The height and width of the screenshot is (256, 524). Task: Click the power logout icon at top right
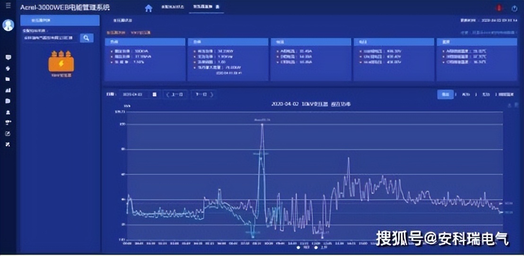click(x=515, y=9)
